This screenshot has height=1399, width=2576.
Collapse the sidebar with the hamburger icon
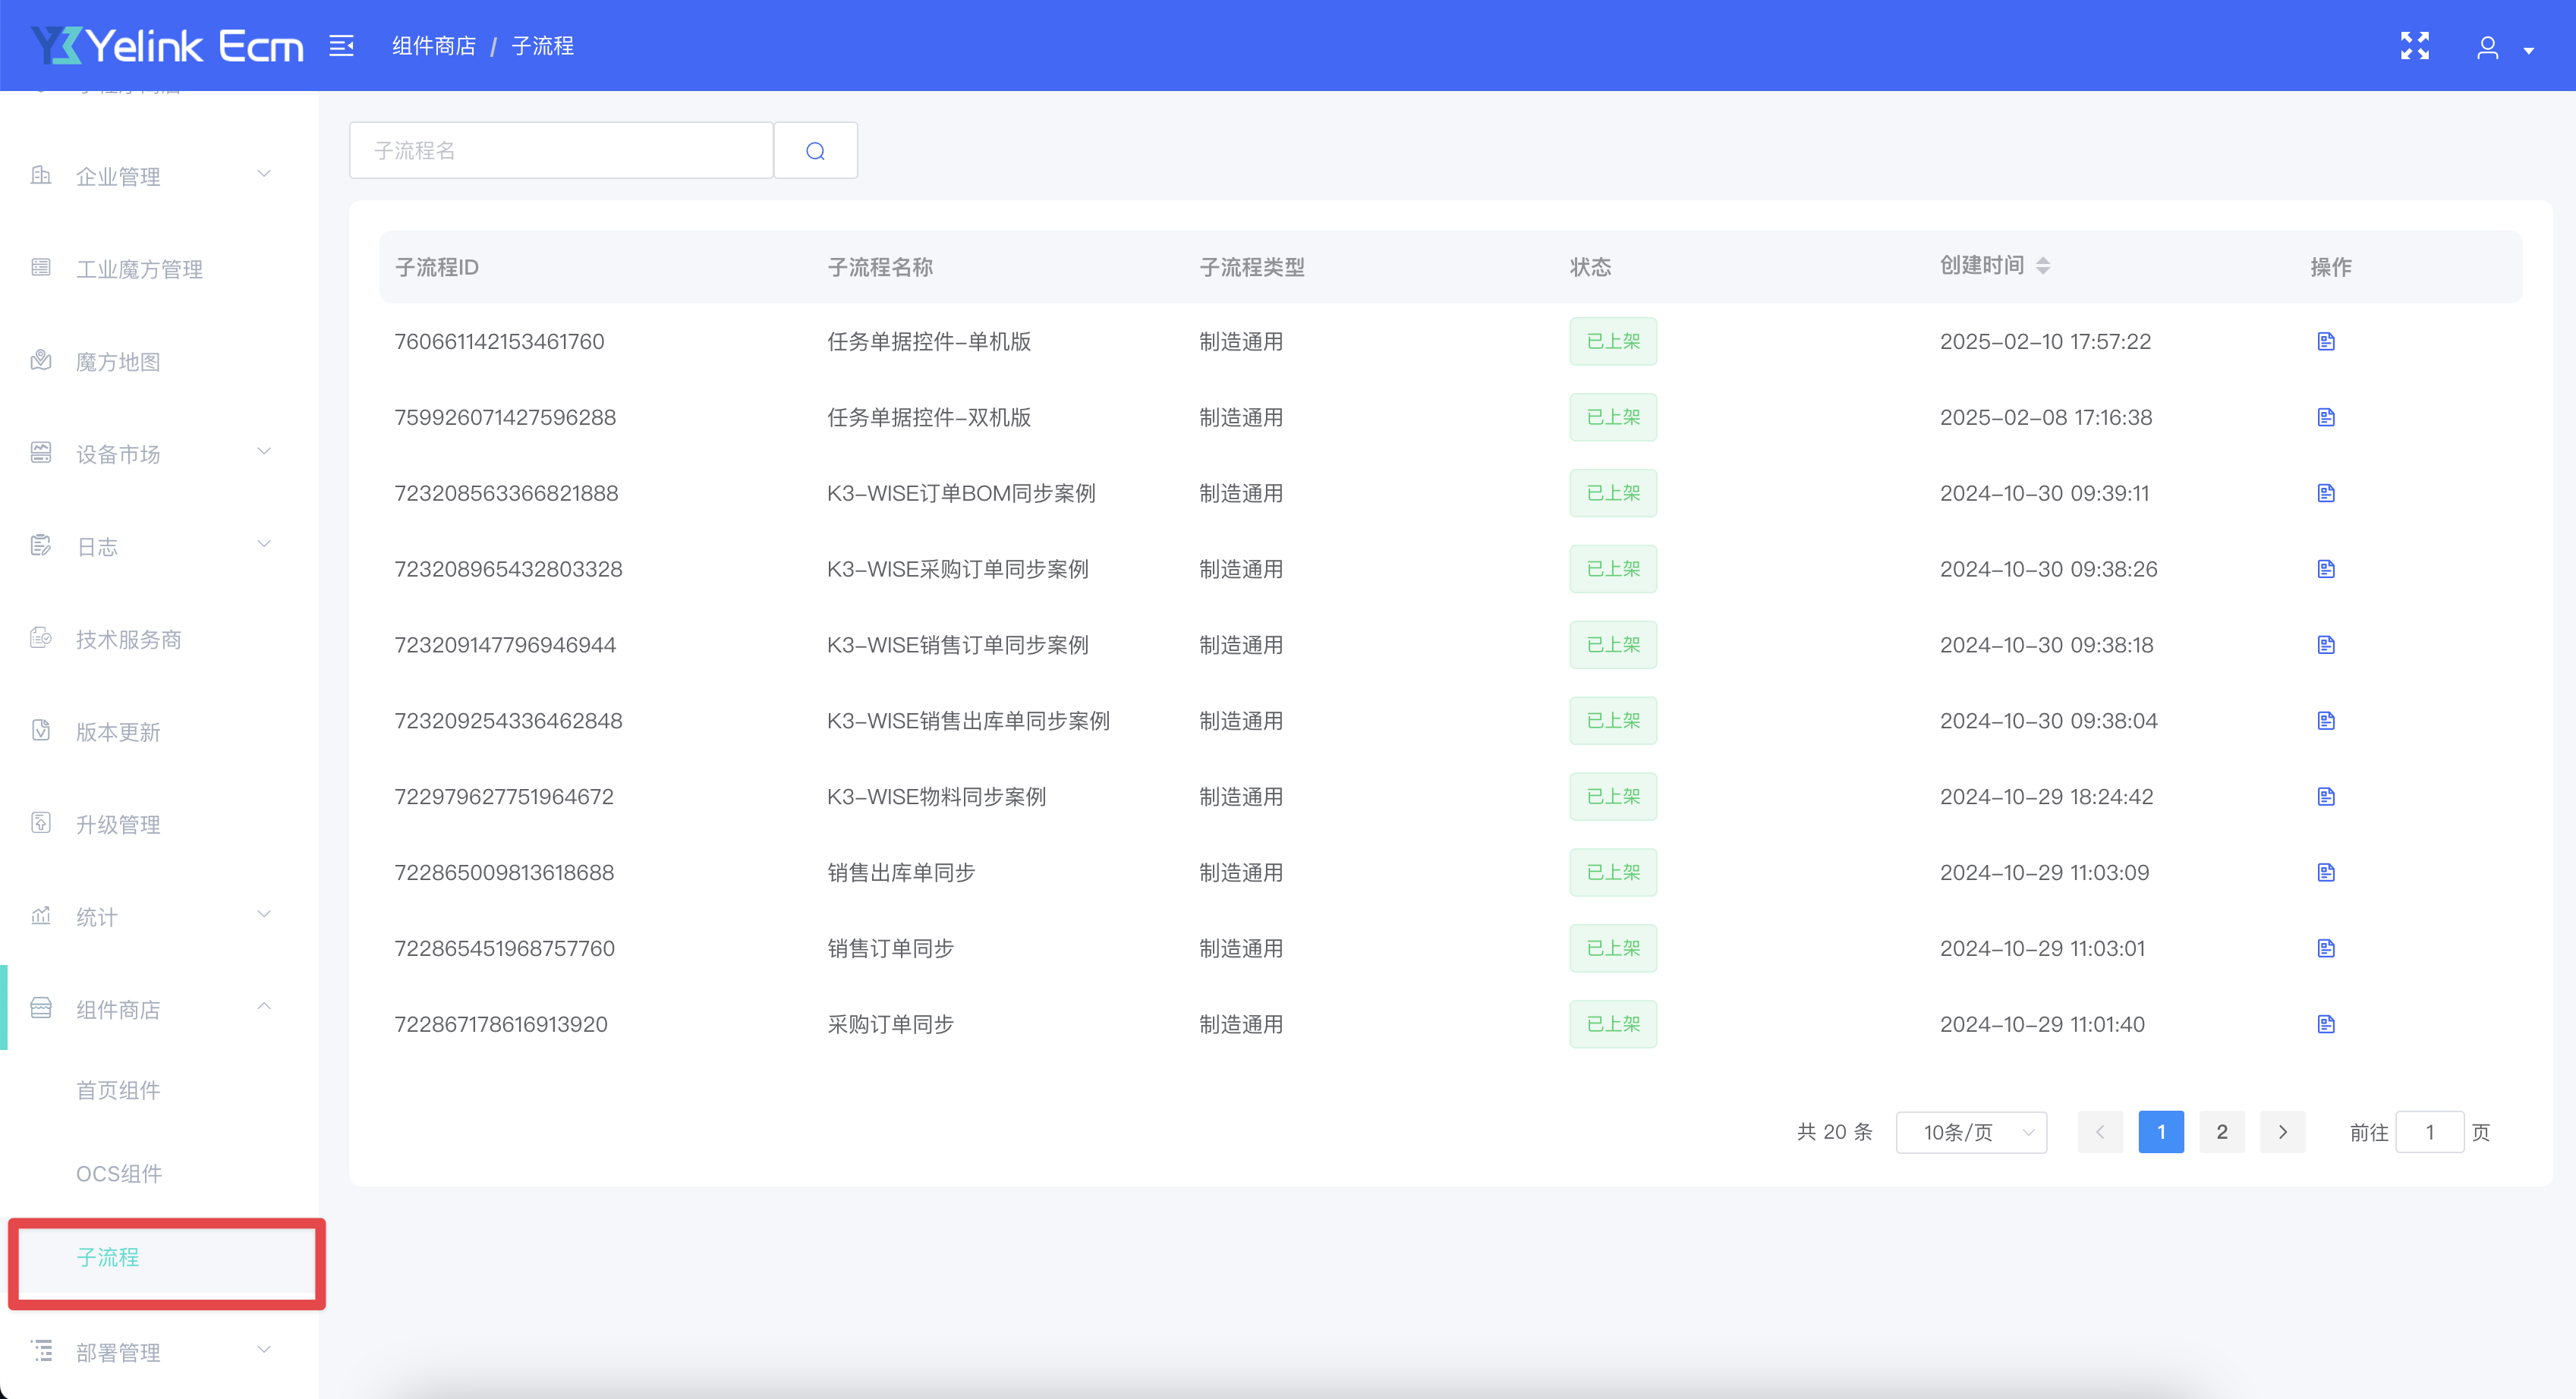tap(341, 45)
